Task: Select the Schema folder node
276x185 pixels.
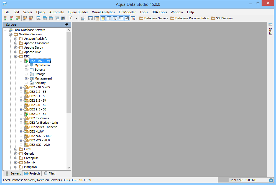Action: tap(40, 70)
